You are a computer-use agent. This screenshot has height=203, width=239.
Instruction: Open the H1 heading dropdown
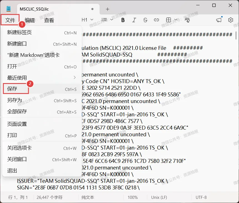click(87, 20)
